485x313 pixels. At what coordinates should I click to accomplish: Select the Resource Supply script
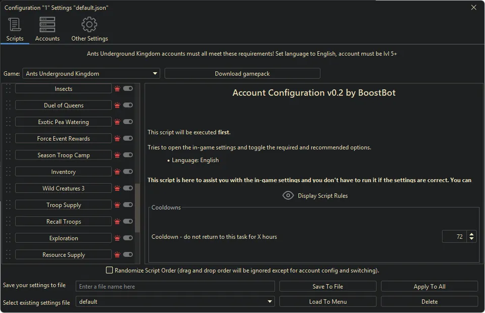[64, 254]
